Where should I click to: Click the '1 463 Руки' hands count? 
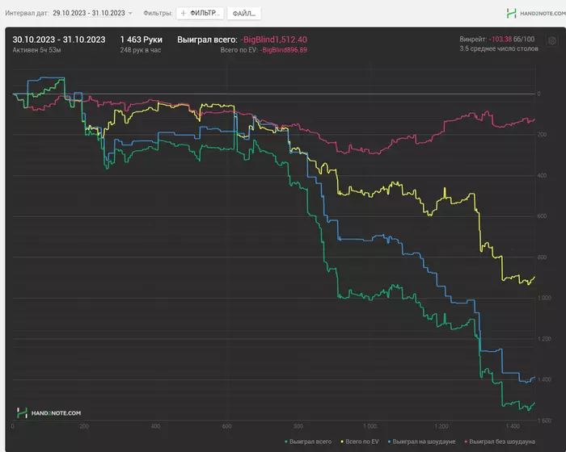point(141,39)
